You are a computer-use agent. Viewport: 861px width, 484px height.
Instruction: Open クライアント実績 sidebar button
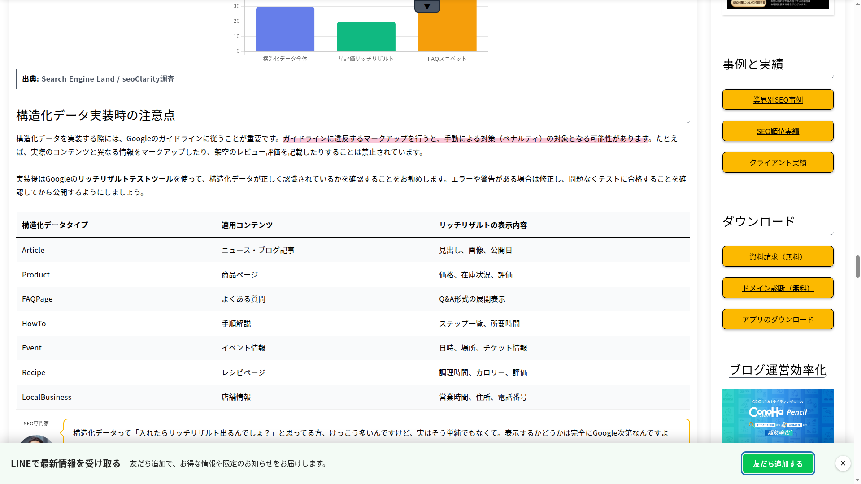click(778, 162)
